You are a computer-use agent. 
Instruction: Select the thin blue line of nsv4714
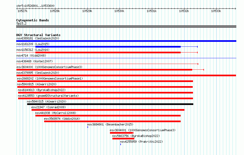point(126,58)
